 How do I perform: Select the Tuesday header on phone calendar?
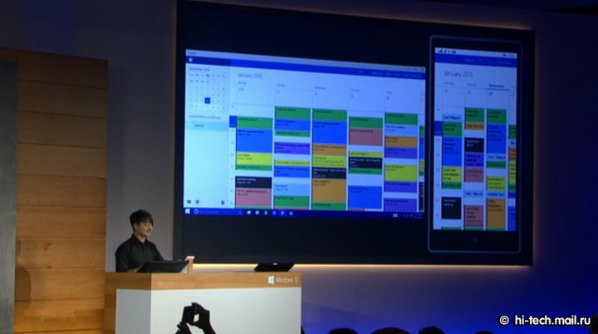point(472,85)
